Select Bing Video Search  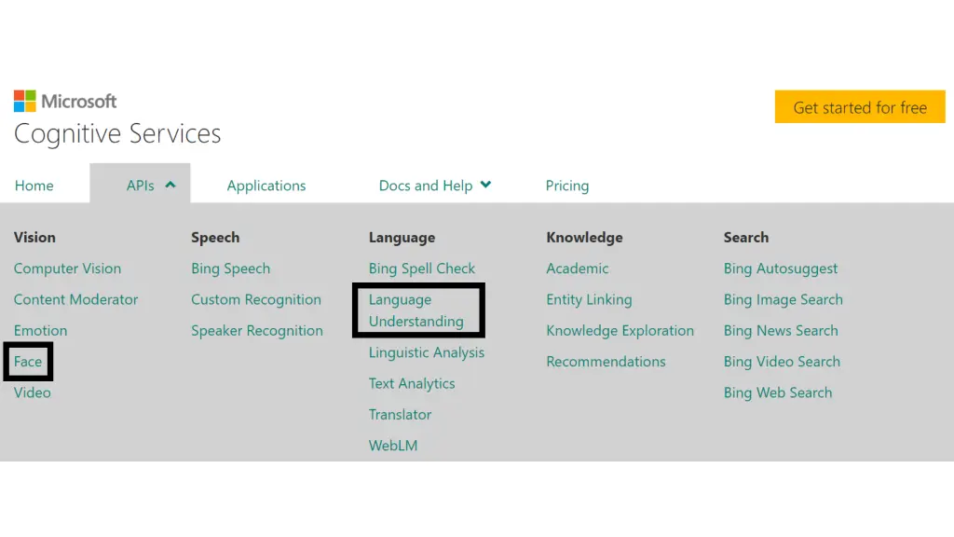click(782, 362)
